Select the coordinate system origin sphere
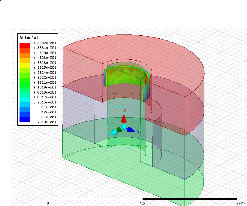Screen dimensions: 247x206 click(x=124, y=128)
